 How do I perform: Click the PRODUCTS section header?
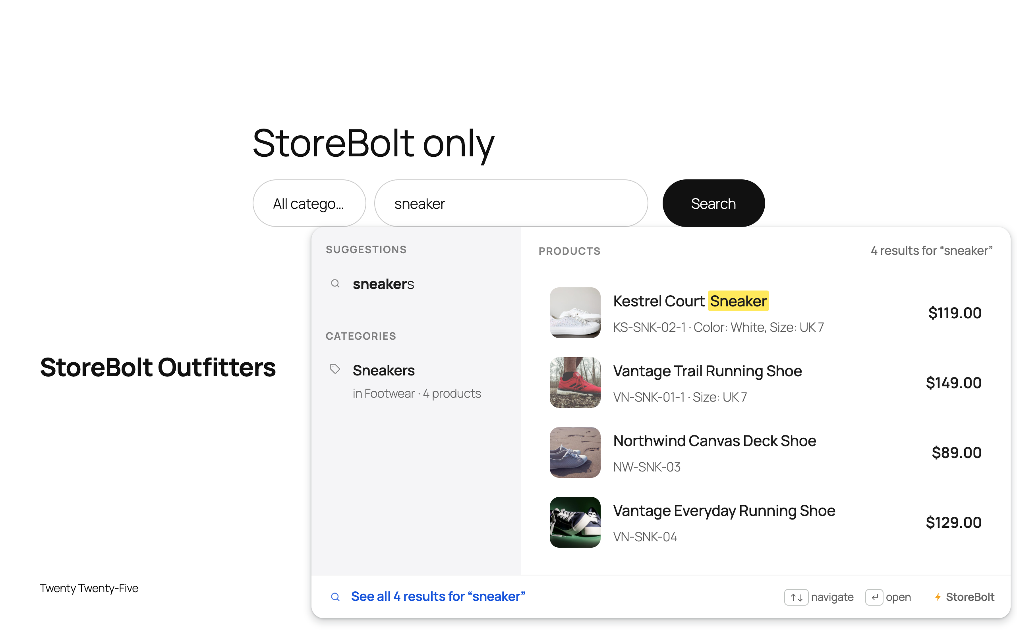coord(569,251)
